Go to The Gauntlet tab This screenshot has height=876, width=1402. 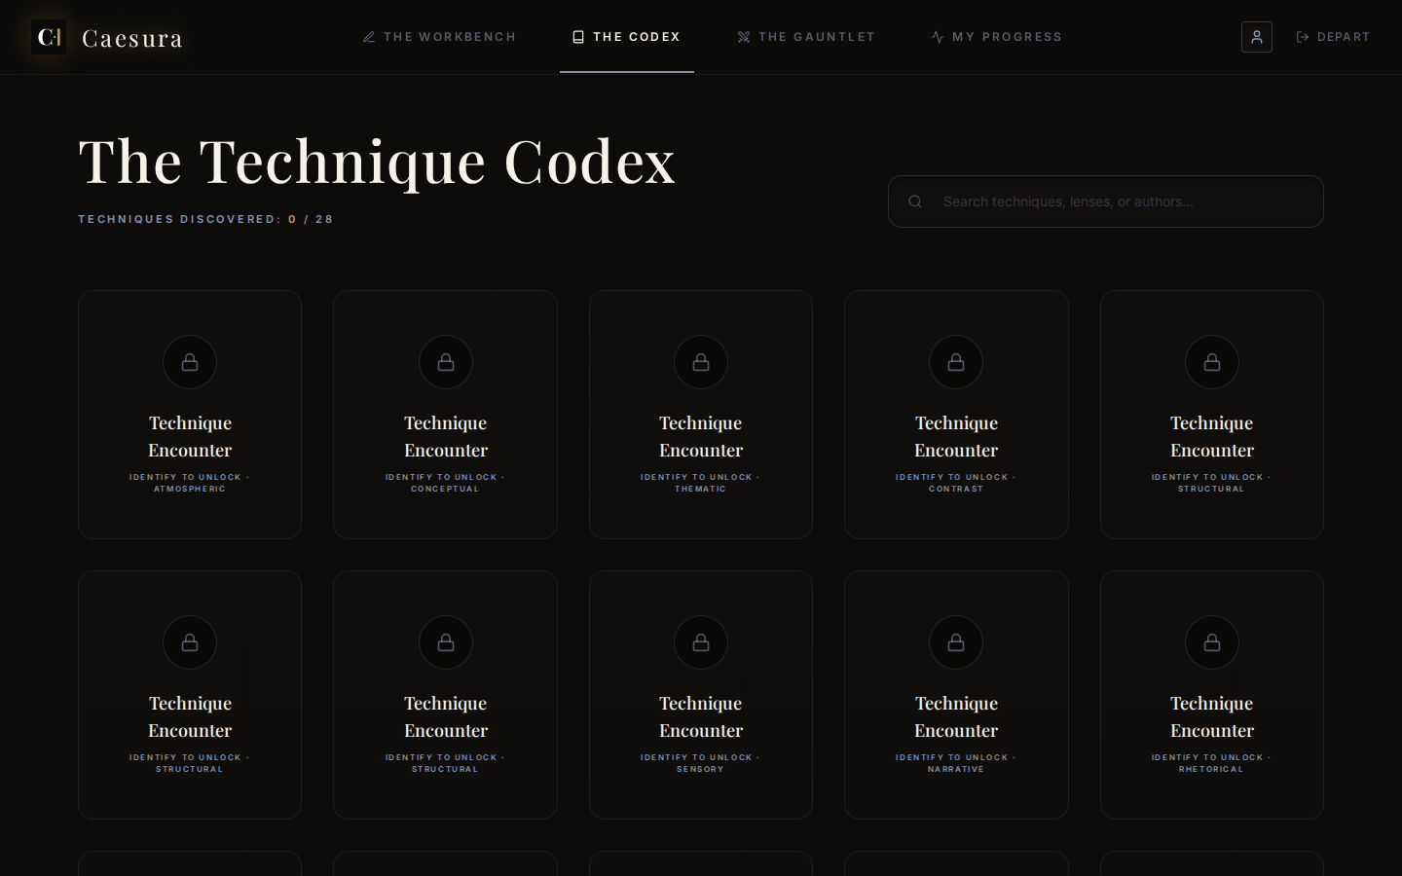click(x=806, y=37)
